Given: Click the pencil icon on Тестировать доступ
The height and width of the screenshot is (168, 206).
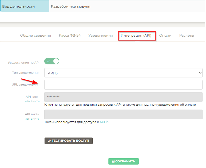Looking at the screenshot, I should coord(49,141).
